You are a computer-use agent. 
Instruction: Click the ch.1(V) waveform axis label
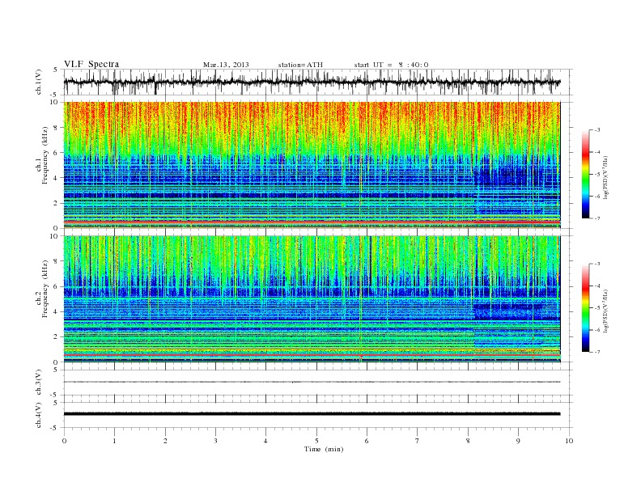click(x=39, y=82)
